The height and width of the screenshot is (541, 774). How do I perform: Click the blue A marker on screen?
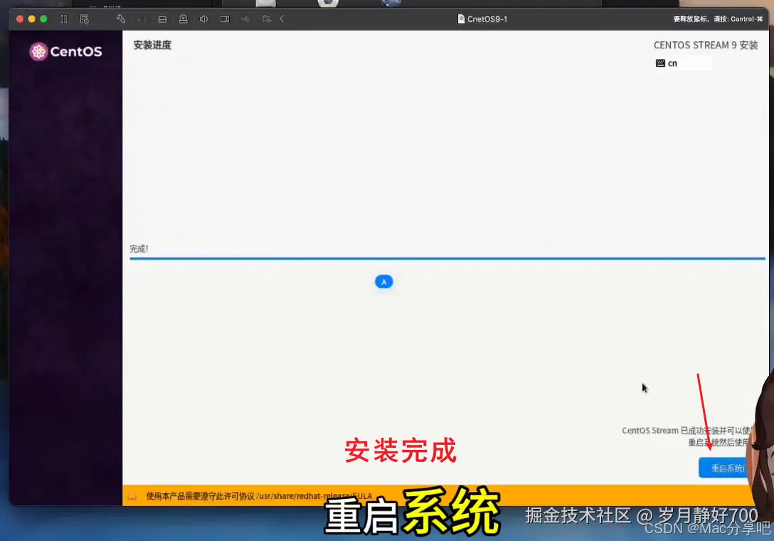tap(384, 281)
